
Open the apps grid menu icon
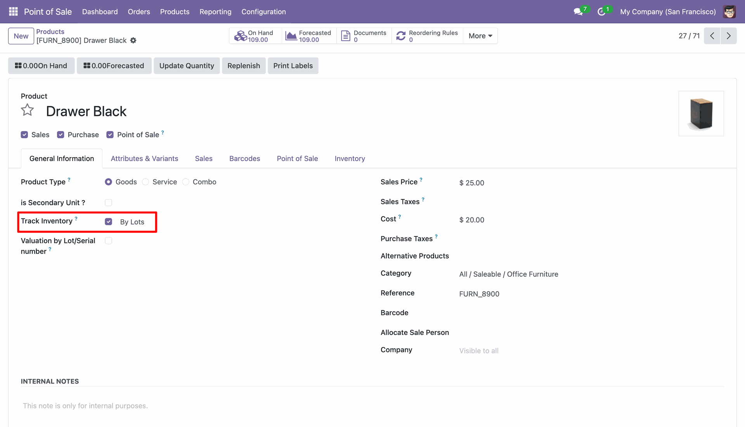pyautogui.click(x=13, y=12)
